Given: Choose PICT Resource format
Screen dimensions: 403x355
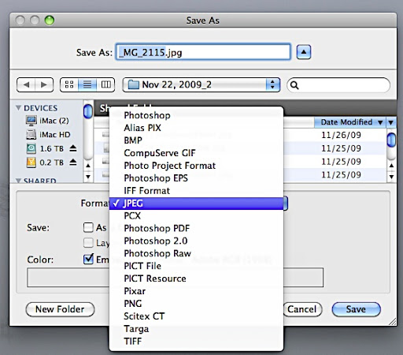Looking at the screenshot, I should coord(196,278).
